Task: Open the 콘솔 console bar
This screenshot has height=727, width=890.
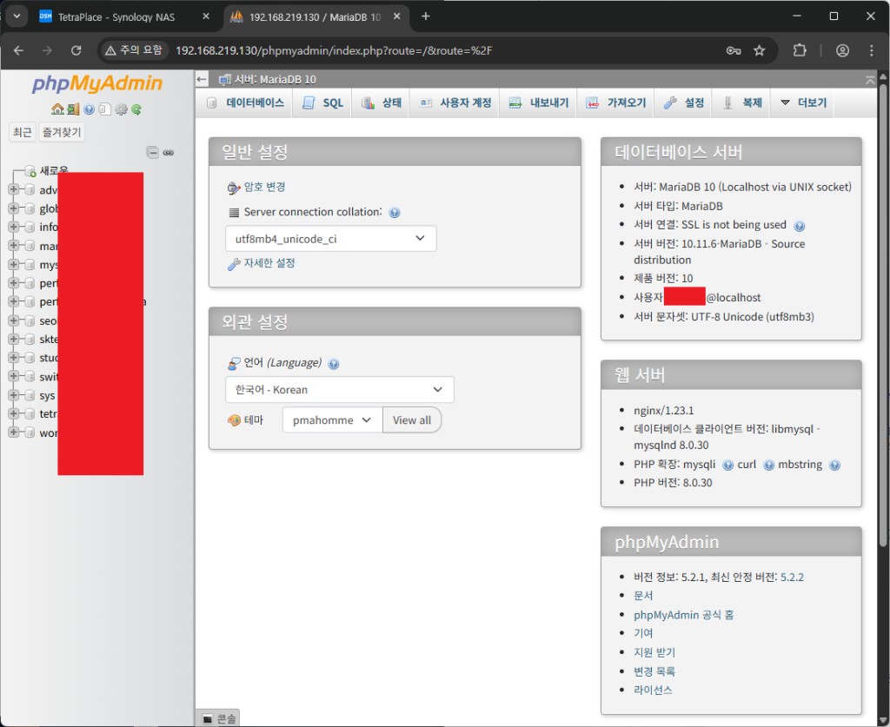Action: tap(219, 718)
